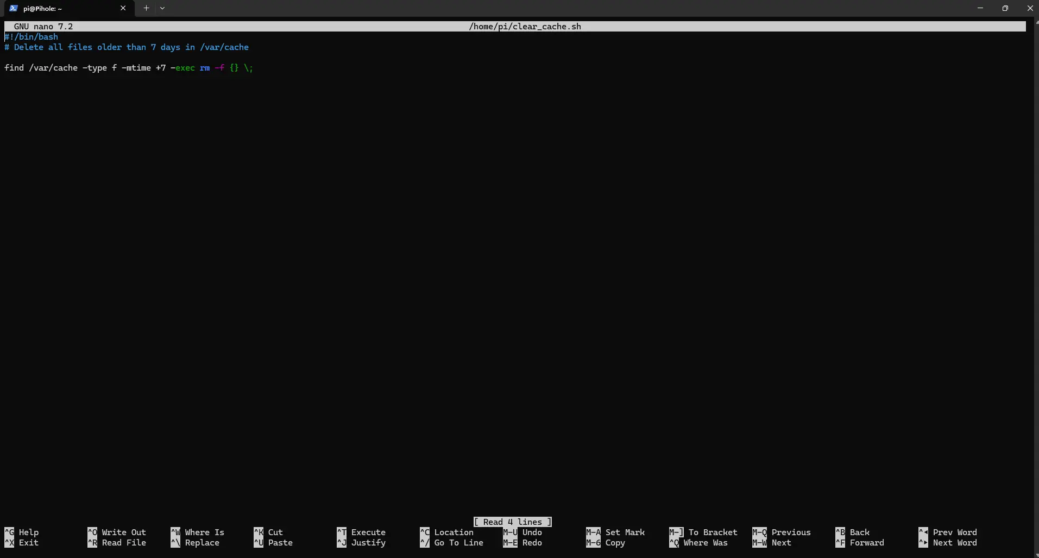Select the pi@Pihole tab
This screenshot has width=1039, height=558.
(x=65, y=8)
